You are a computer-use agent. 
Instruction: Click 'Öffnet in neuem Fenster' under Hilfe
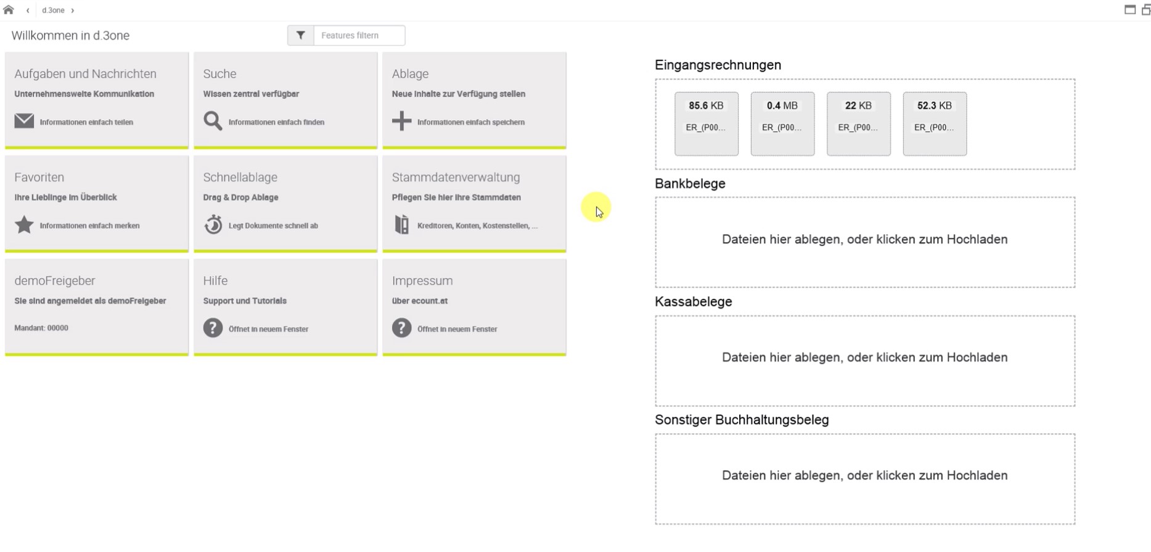(268, 329)
